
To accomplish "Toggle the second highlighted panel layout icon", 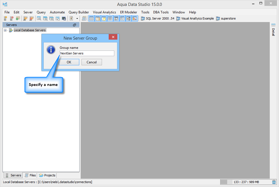I will [x=98, y=18].
